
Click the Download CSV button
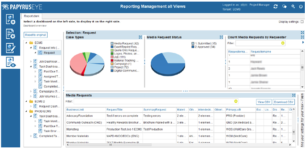284,102
